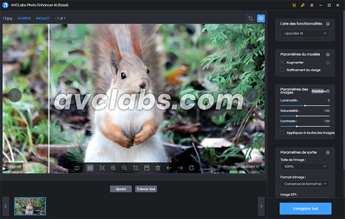The height and width of the screenshot is (219, 345).
Task: Click help icon next to Liste des fonctionnalités
Action: [328, 24]
